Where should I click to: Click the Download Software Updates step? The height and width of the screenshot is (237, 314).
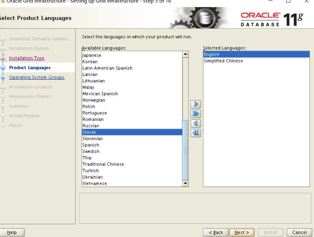click(39, 39)
